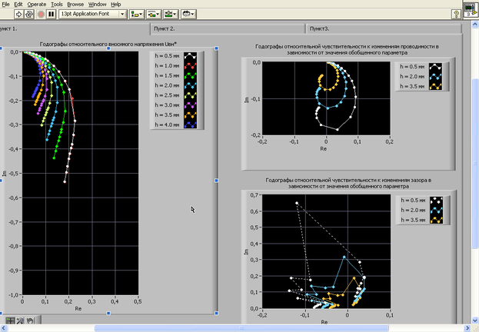The image size is (479, 332).
Task: Expand the Reorder dropdown in toolbar
Action: (x=188, y=14)
